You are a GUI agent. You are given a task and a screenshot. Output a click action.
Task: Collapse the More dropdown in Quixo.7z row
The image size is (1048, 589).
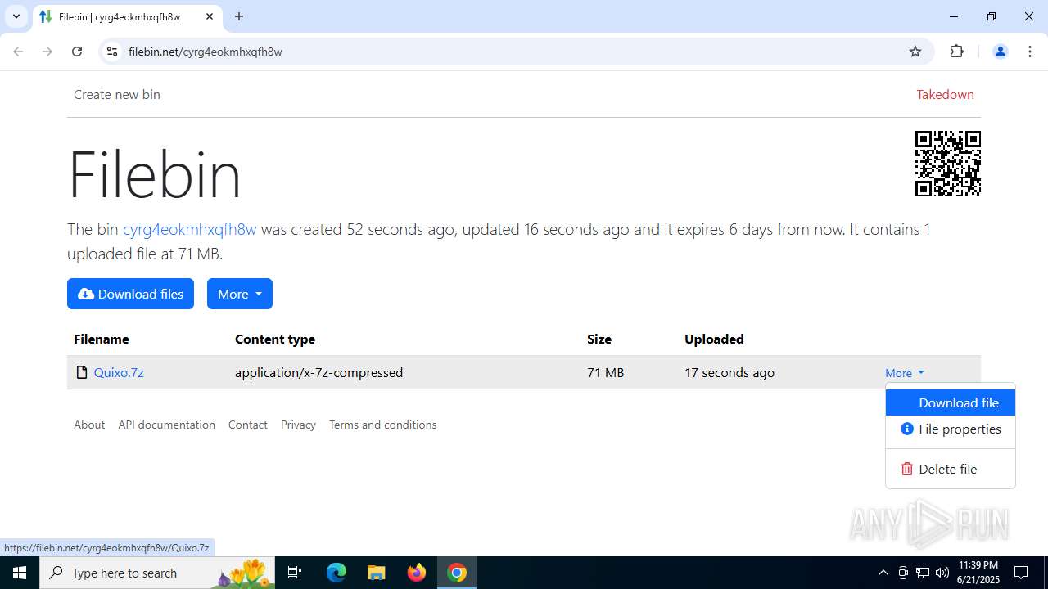tap(905, 373)
